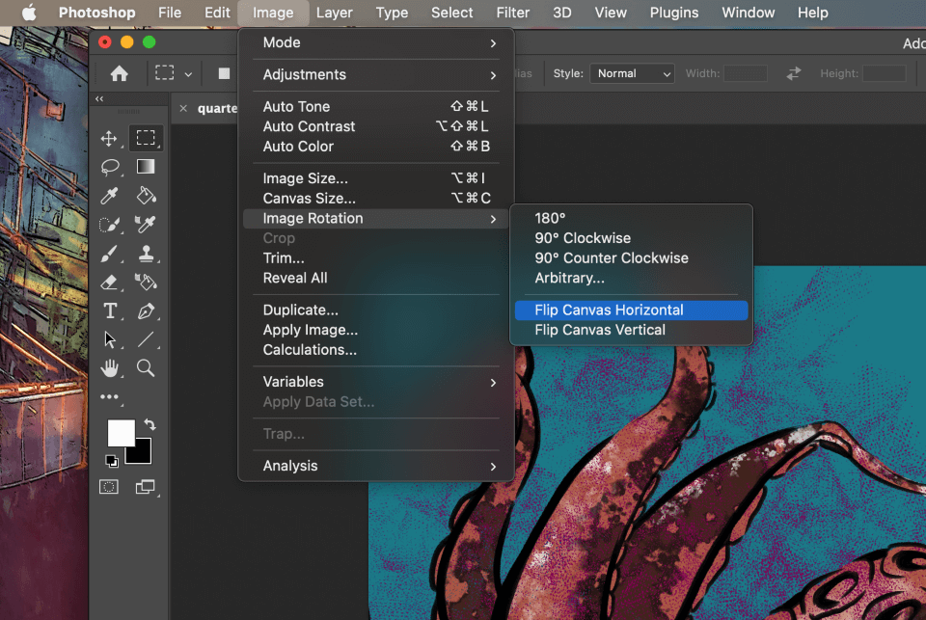This screenshot has width=926, height=620.
Task: Close the quarte document tab
Action: point(183,108)
